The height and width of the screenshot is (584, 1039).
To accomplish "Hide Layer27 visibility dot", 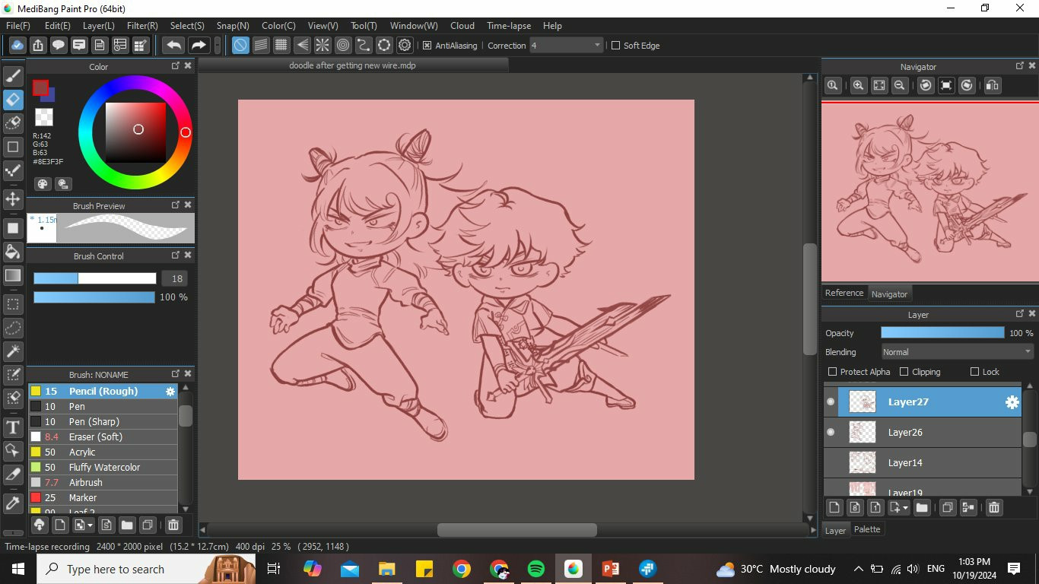I will [x=831, y=401].
